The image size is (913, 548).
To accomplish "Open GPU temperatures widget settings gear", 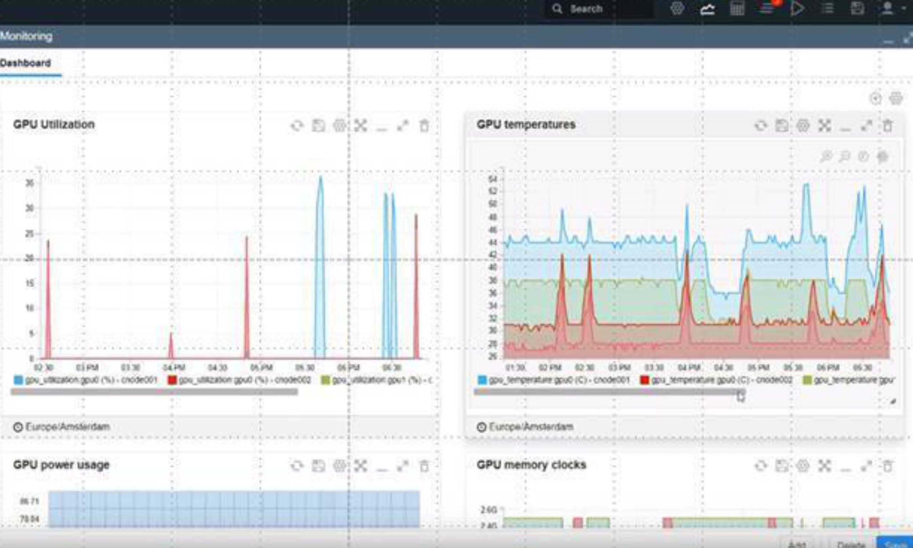I will coord(803,126).
